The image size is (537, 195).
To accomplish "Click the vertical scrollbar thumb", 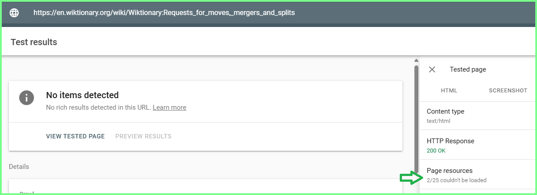I will point(416,118).
